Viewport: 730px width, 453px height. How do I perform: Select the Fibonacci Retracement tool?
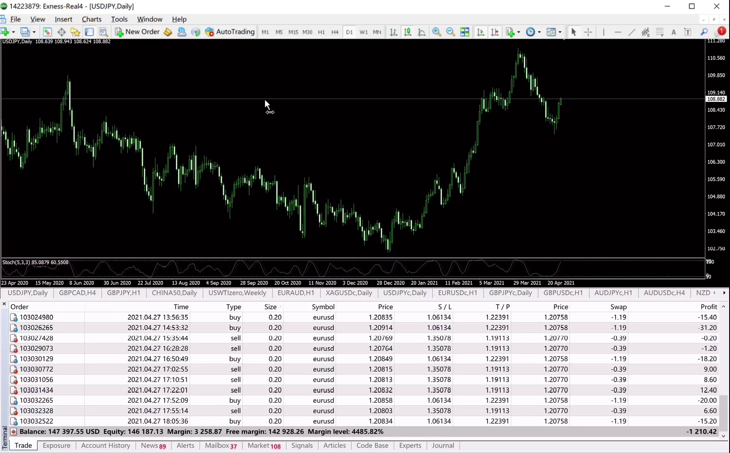coord(660,32)
